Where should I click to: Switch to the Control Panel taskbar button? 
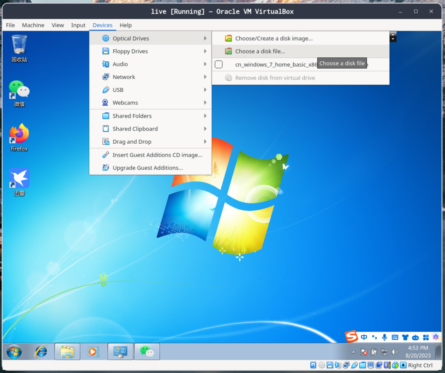(x=120, y=352)
